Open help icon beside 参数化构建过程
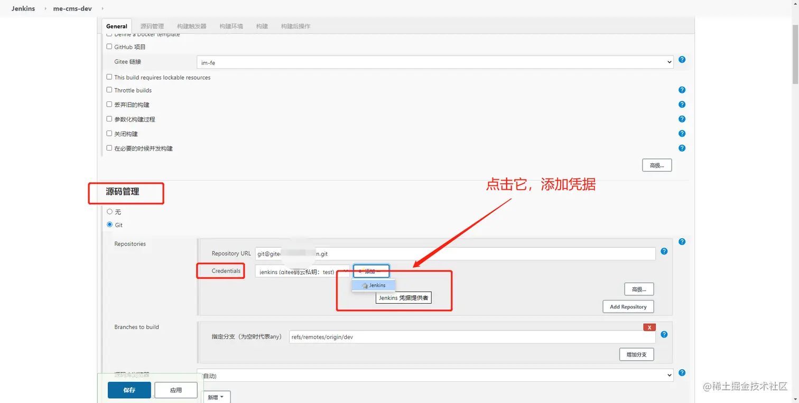 [682, 119]
